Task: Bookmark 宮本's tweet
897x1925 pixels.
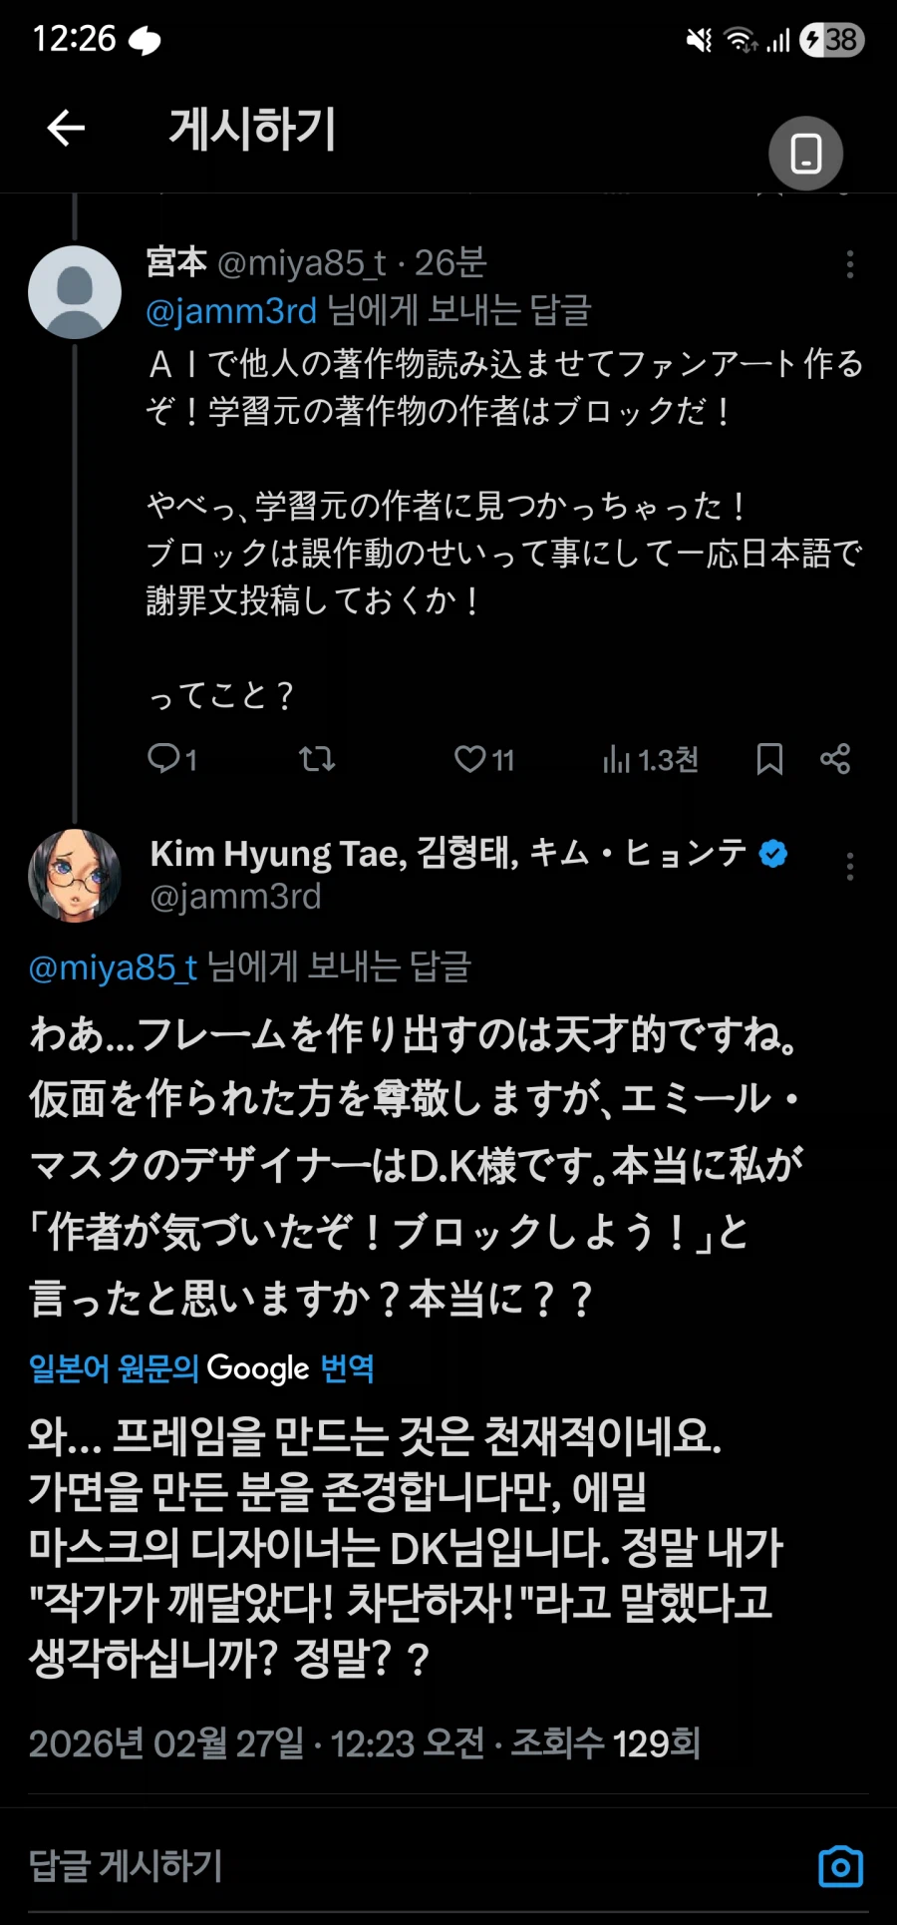Action: (767, 759)
